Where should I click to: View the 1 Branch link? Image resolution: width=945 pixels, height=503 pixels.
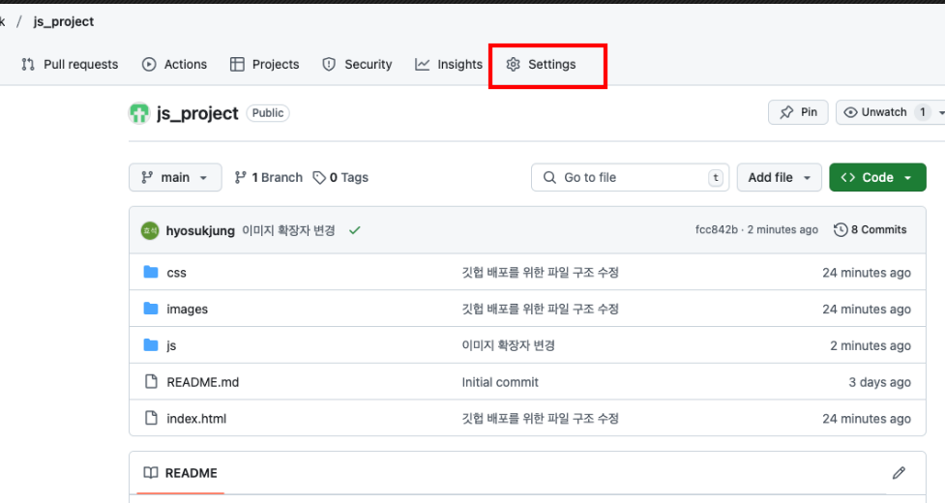point(268,177)
